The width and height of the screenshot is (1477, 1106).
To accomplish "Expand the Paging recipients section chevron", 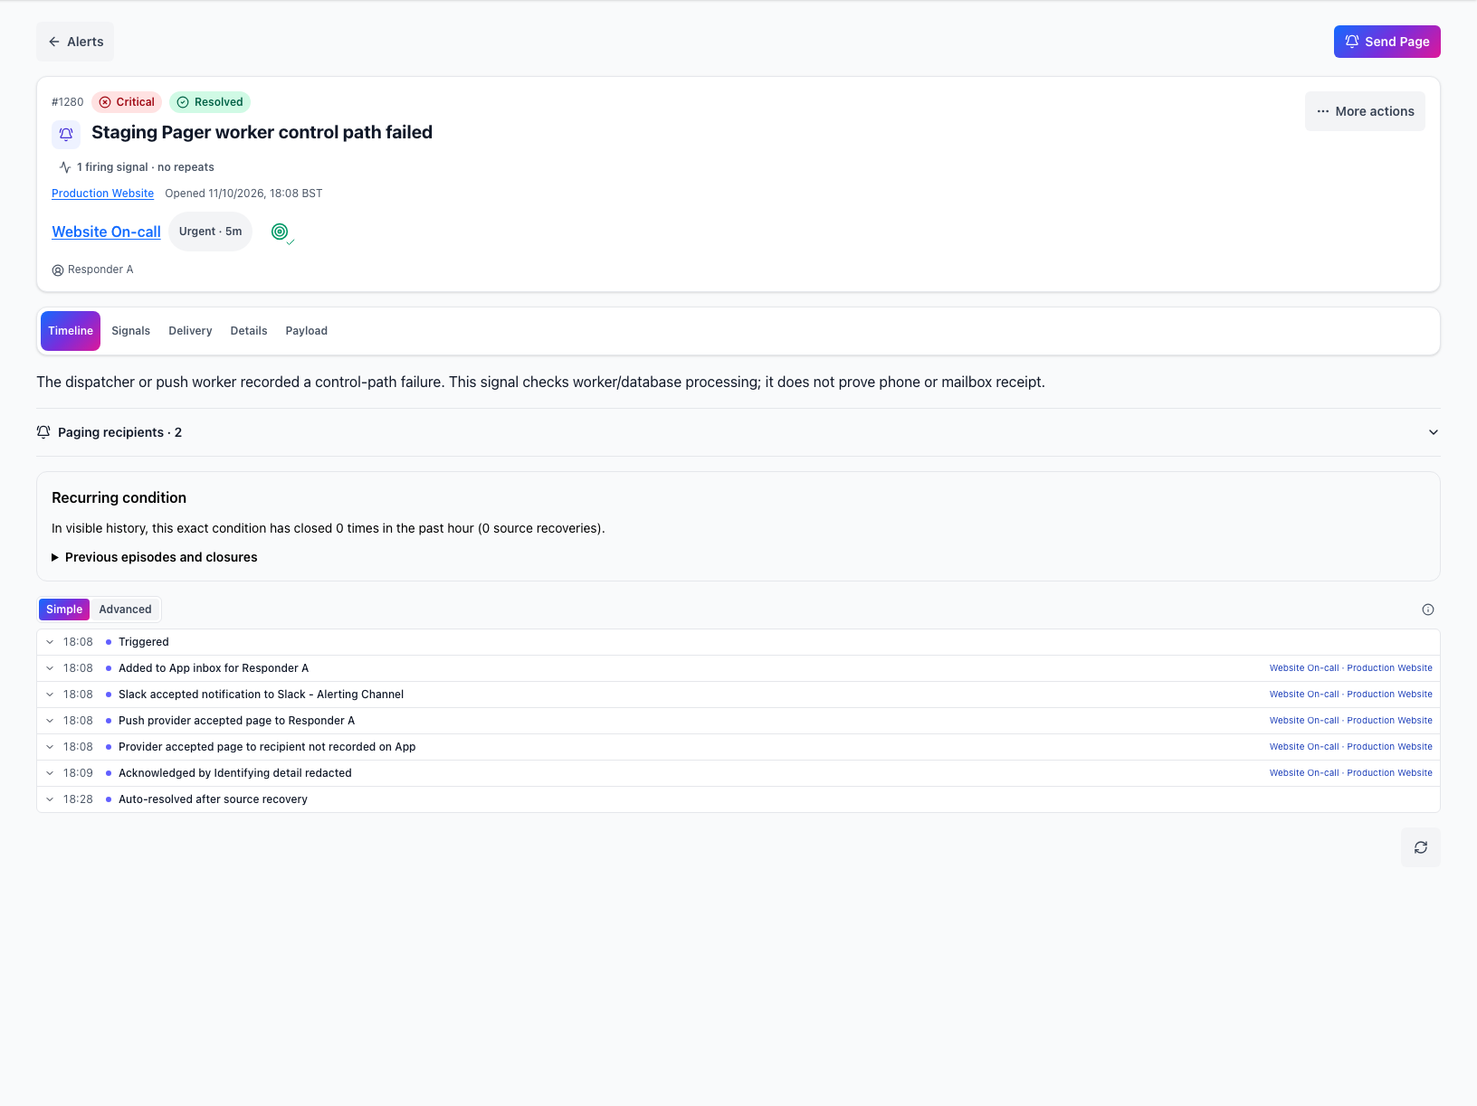I will coord(1434,432).
